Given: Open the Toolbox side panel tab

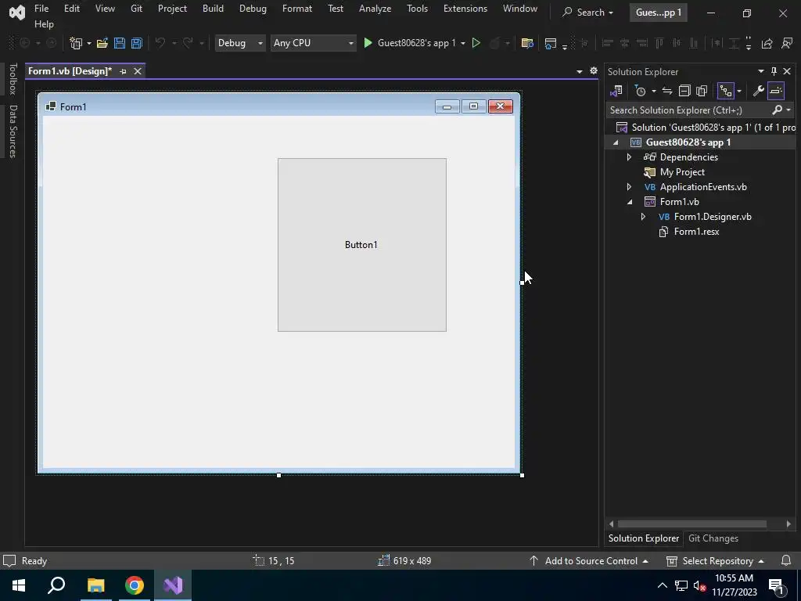Looking at the screenshot, I should [13, 79].
